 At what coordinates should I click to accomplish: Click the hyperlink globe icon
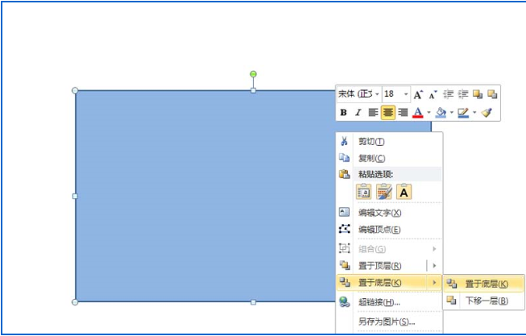(x=345, y=302)
